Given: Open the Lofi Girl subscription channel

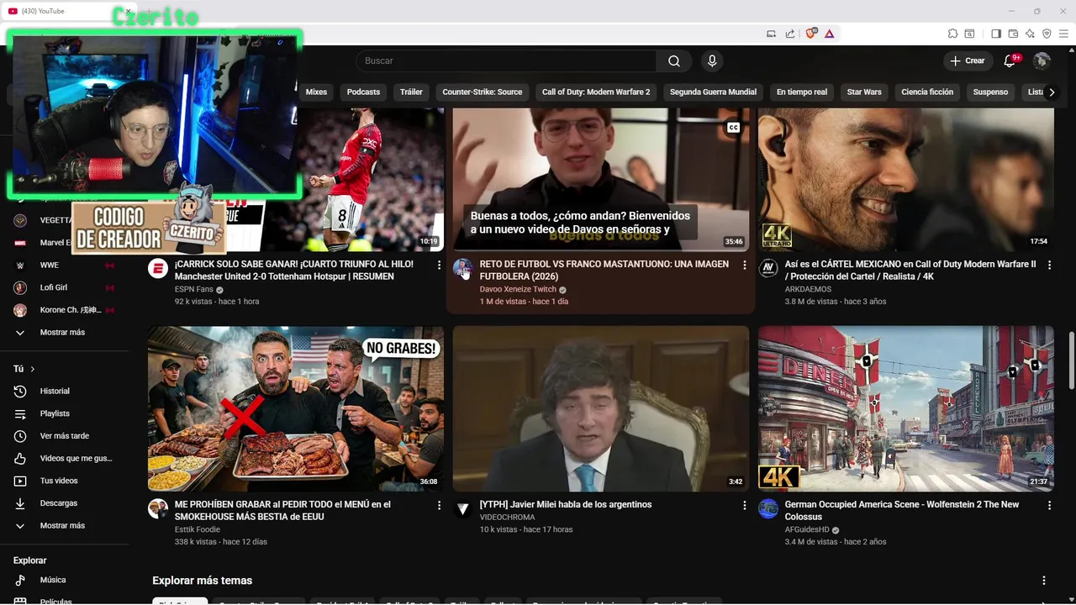Looking at the screenshot, I should pos(65,287).
